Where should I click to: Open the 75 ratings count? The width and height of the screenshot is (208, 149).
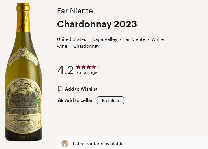87,72
